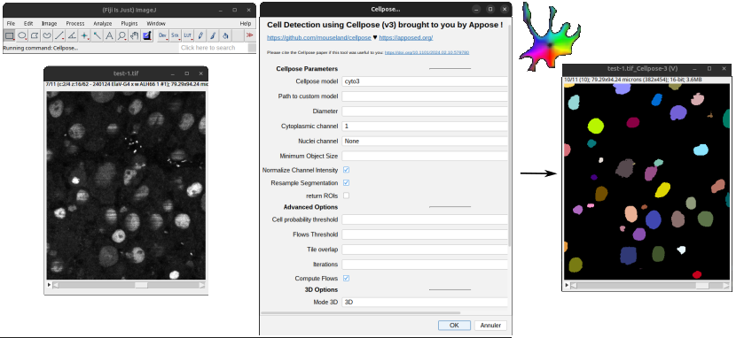Select the Polygon selection tool
This screenshot has height=338, width=744.
(35, 35)
